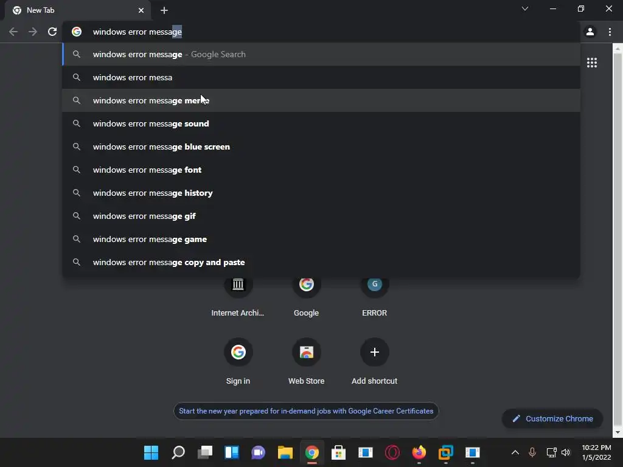The image size is (623, 467).
Task: Pick 'windows error message blue screen' suggestion
Action: pos(321,147)
